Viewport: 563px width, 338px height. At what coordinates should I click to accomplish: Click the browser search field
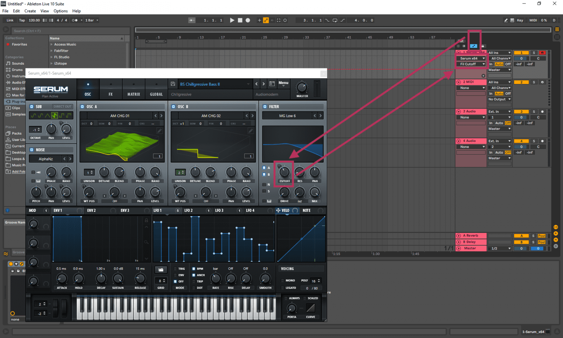(x=70, y=31)
